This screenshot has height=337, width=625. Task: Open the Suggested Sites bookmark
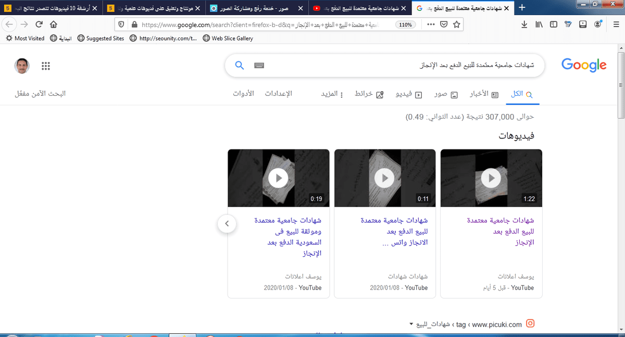pyautogui.click(x=101, y=38)
